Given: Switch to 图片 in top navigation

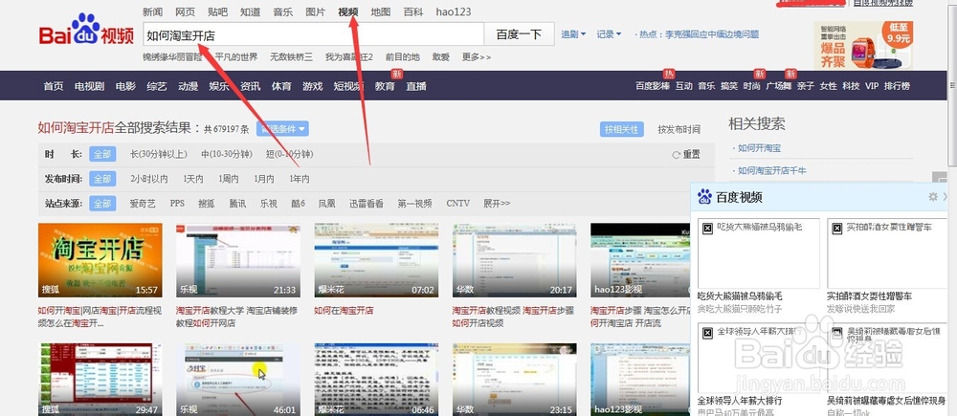Looking at the screenshot, I should pyautogui.click(x=316, y=11).
